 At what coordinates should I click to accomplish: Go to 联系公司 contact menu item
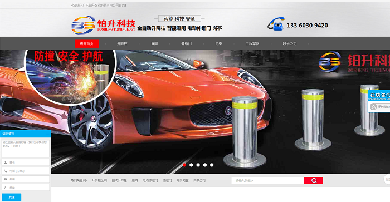(x=290, y=43)
